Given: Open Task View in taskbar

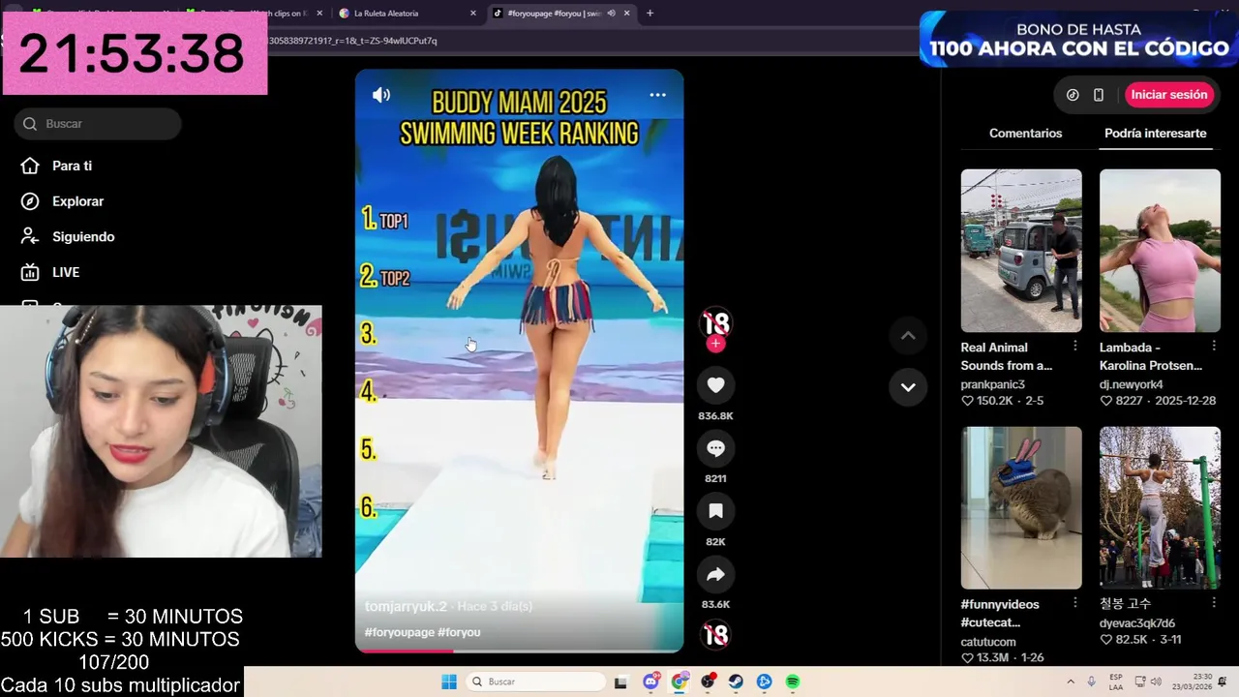Looking at the screenshot, I should click(620, 682).
